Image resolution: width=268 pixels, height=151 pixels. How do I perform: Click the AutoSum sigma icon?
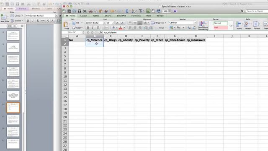point(127,11)
